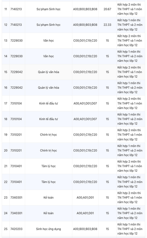The image size is (147, 238).
Task: Select Quản lý văn hóa in row 15
Action: [x=48, y=72]
